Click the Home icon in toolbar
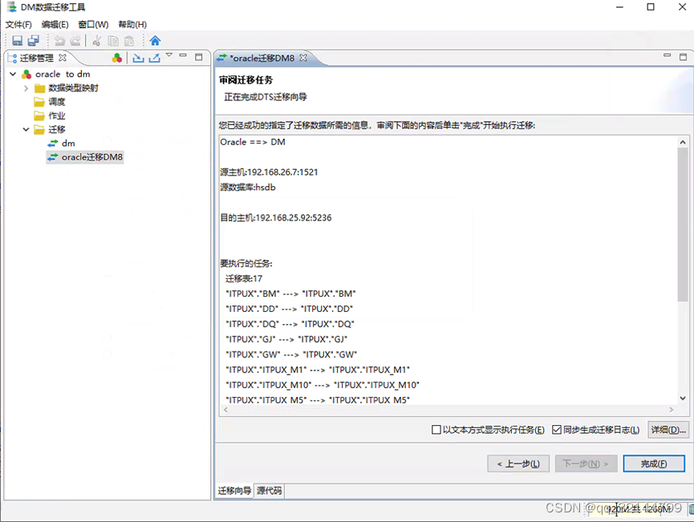Viewport: 694px width, 522px height. [x=155, y=41]
